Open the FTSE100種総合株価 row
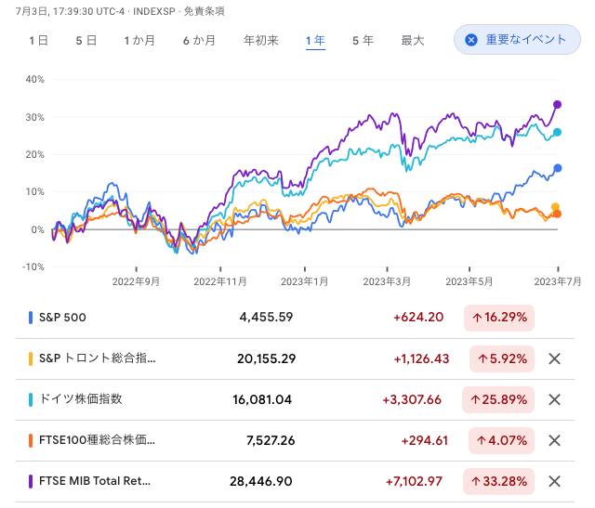 pyautogui.click(x=295, y=440)
